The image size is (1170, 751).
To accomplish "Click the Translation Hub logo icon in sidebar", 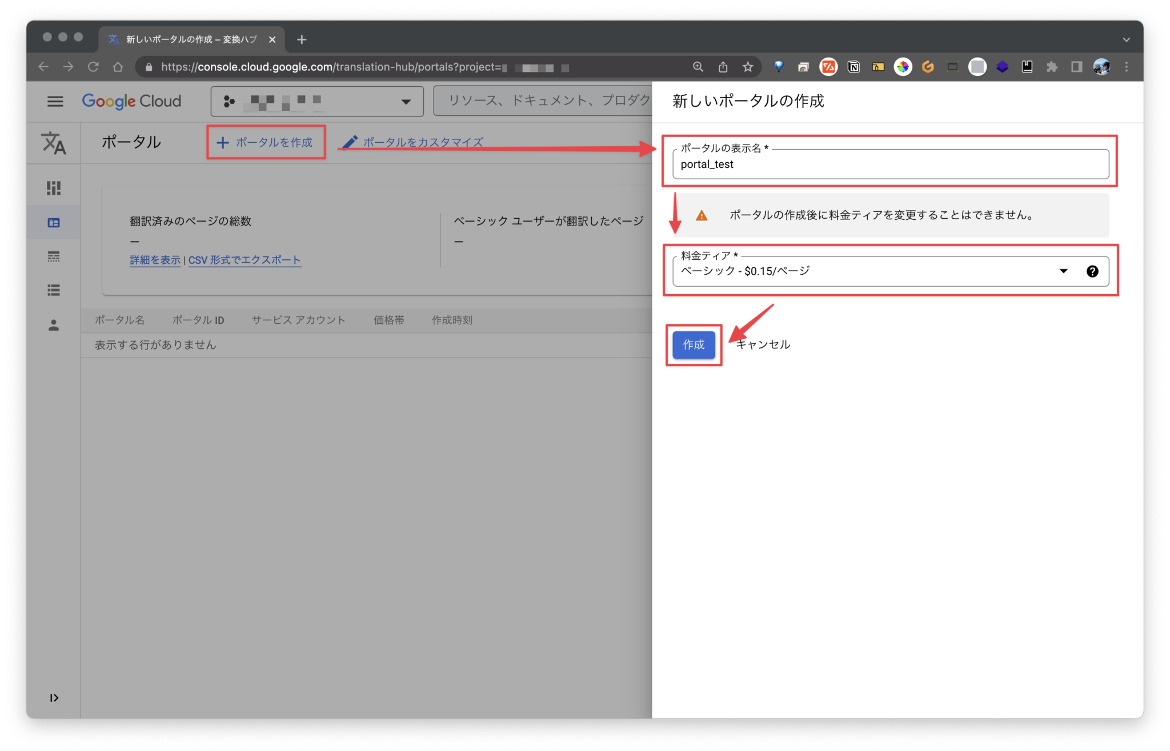I will click(54, 143).
